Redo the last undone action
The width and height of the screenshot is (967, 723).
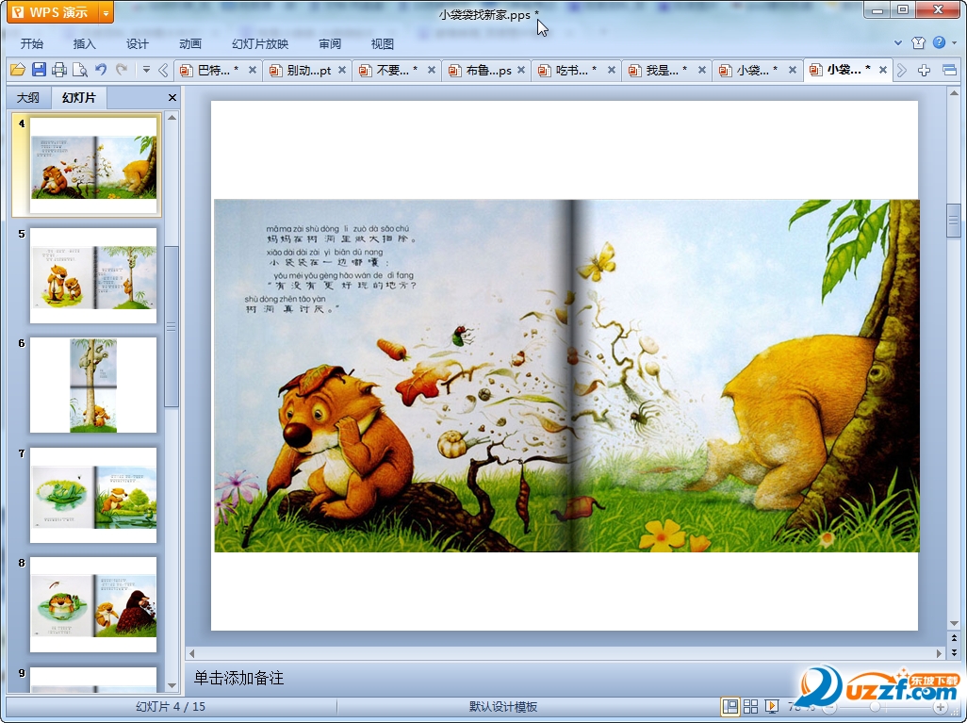[x=122, y=70]
